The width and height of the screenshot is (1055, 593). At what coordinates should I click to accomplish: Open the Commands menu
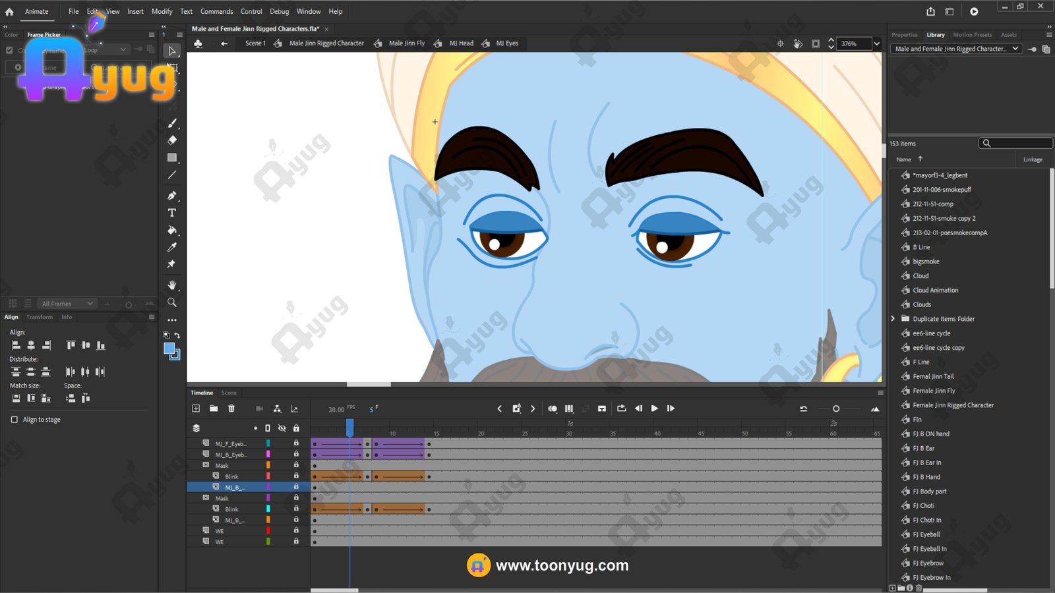(x=216, y=11)
